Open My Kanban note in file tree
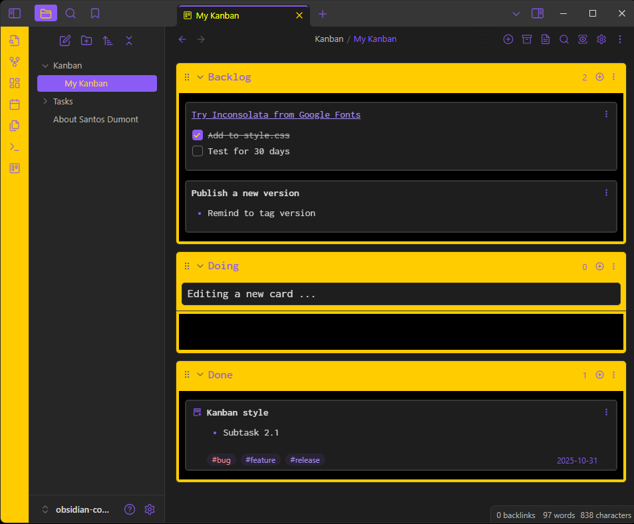This screenshot has width=634, height=524. (97, 83)
